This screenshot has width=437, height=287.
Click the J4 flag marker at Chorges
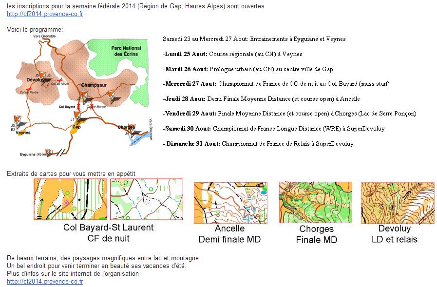pos(132,128)
